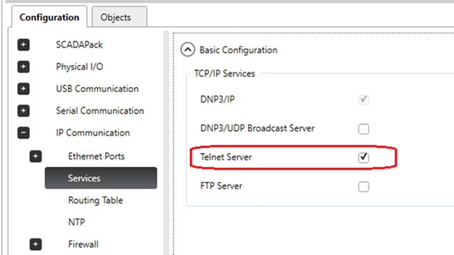Switch to the Configuration tab
454x255 pixels.
(49, 17)
